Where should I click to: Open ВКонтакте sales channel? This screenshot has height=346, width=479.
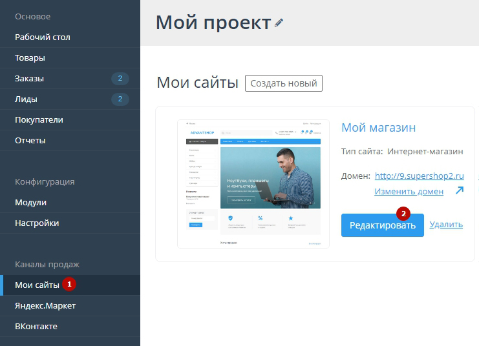click(x=36, y=326)
